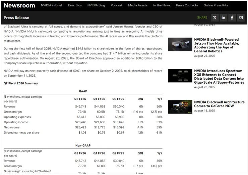Click Non-GAAP gross margin value 75.7%
Image resolution: width=248 pixels, height=175 pixels.
120,166
